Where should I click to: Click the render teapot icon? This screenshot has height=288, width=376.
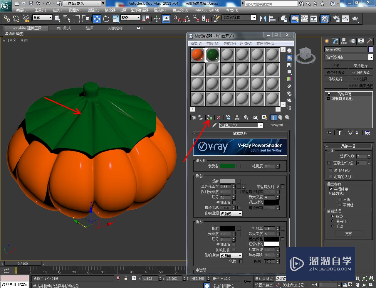click(355, 19)
